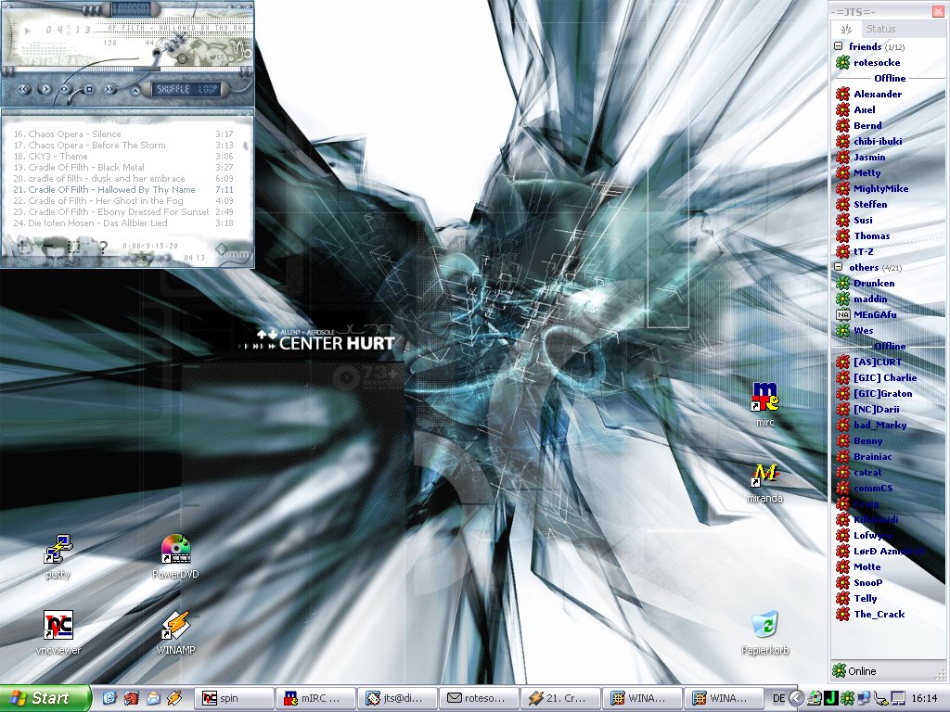Open the Status menu in Miranda
This screenshot has height=712, width=950.
pos(880,29)
